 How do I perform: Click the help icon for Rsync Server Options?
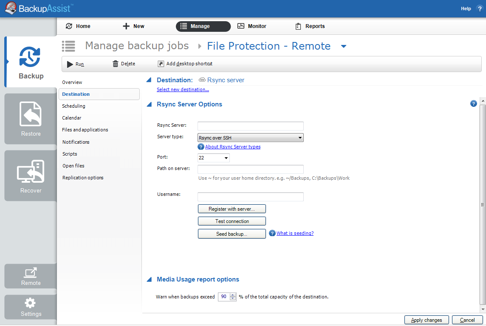pyautogui.click(x=473, y=103)
